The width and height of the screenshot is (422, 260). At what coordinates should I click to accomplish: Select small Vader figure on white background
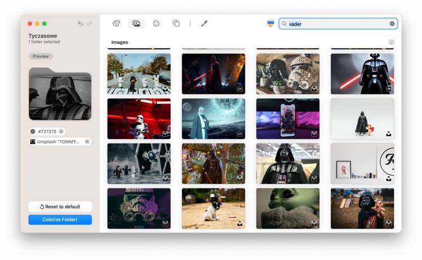pos(362,119)
